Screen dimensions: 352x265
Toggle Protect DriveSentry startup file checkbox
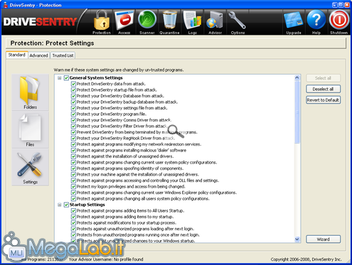pos(73,90)
